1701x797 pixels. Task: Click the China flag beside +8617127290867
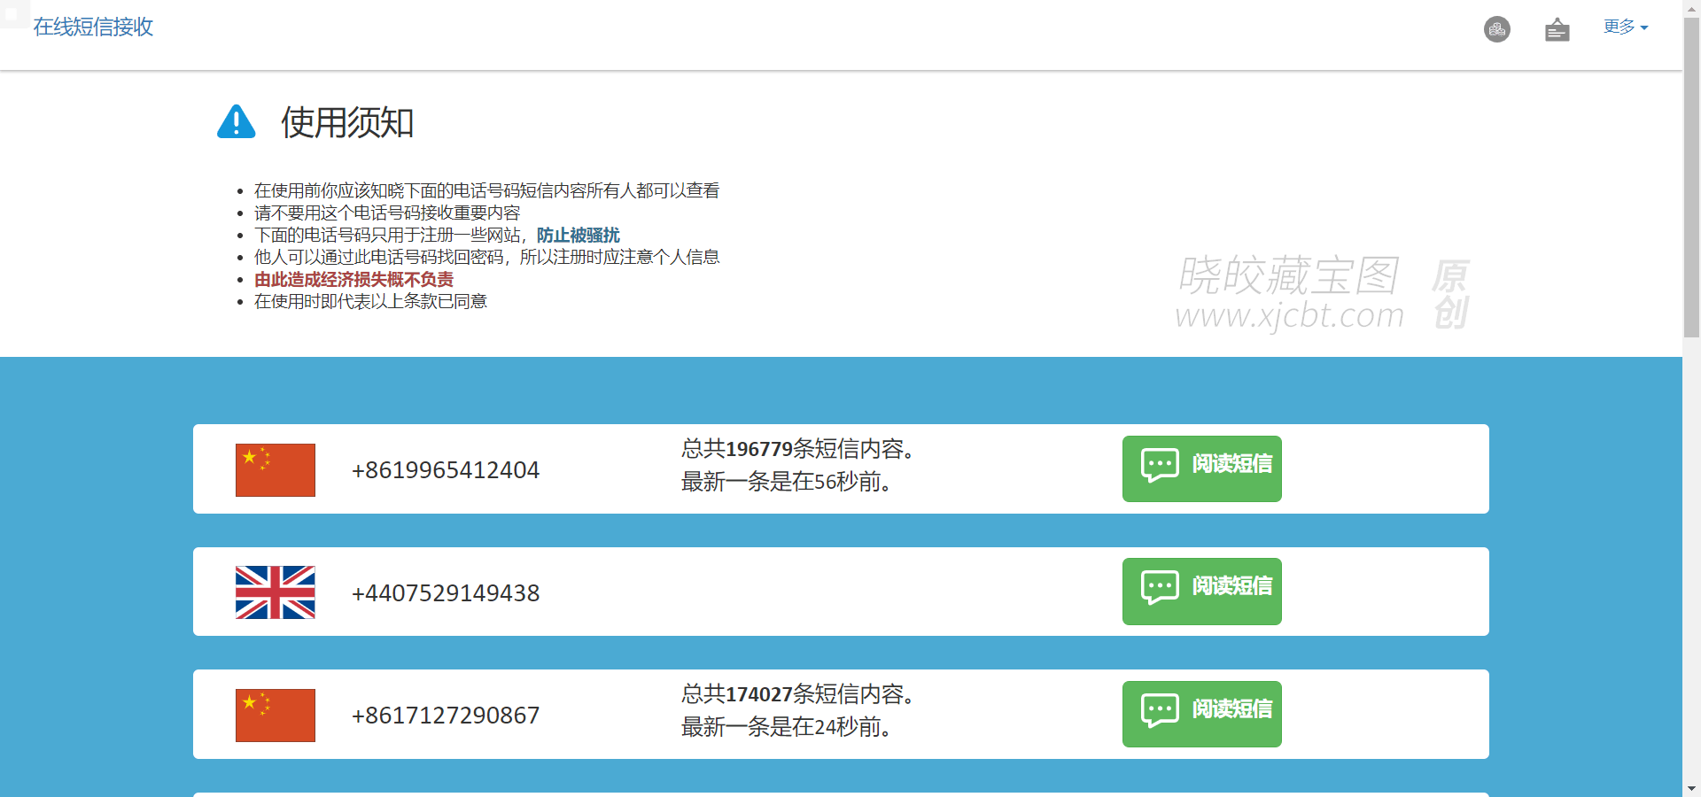point(276,715)
